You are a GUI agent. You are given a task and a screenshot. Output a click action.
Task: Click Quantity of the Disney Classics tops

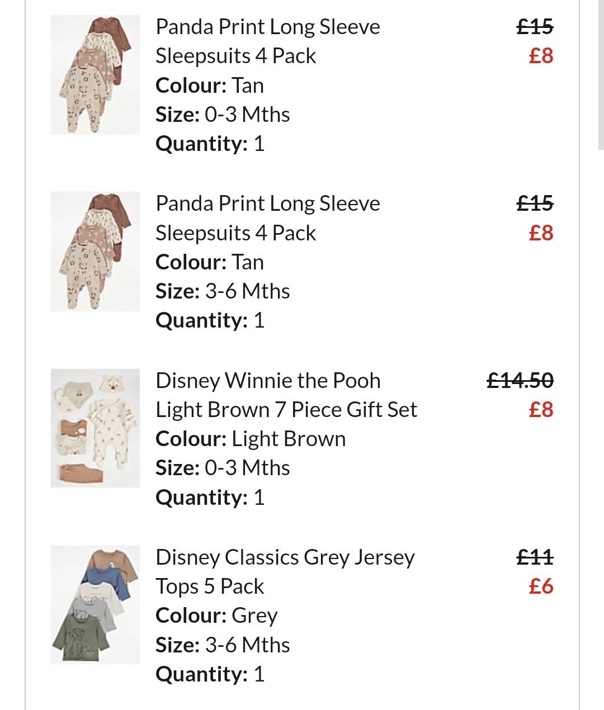pos(210,674)
